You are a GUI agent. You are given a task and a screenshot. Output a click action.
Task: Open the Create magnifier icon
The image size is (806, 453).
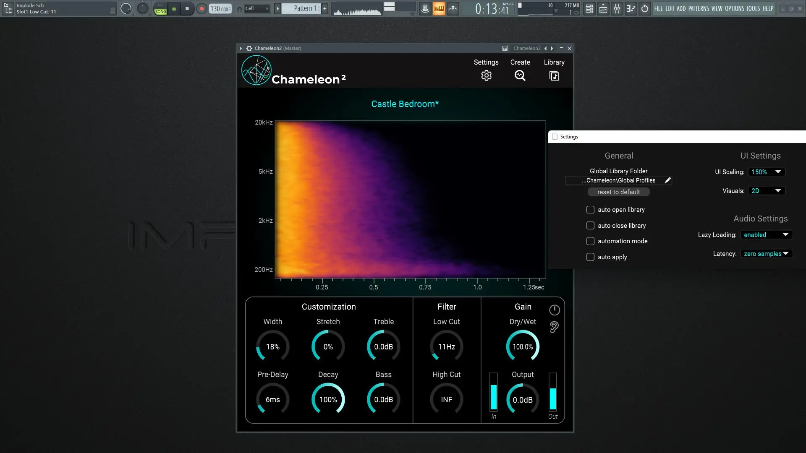point(520,75)
